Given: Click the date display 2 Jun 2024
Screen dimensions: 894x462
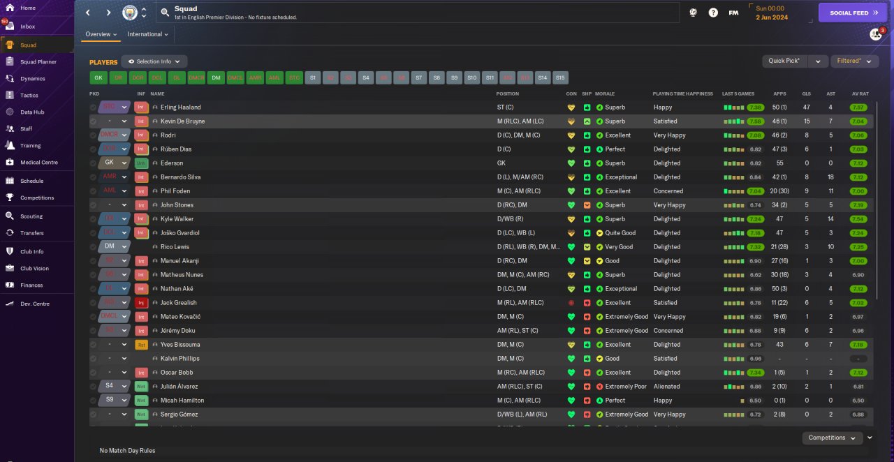Looking at the screenshot, I should [x=772, y=17].
